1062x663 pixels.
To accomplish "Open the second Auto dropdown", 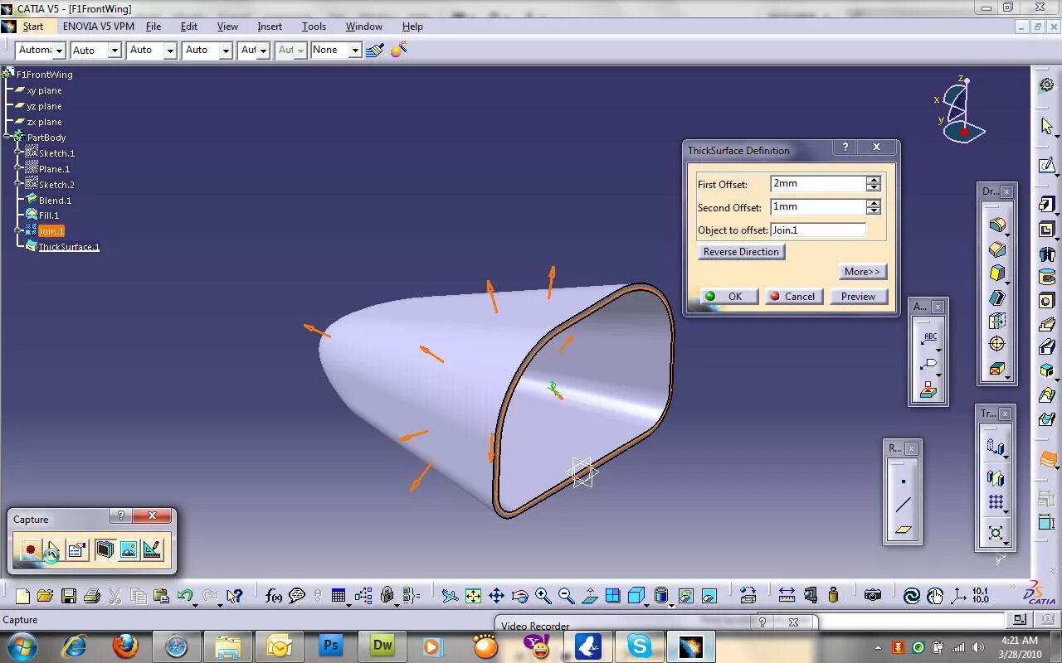I will pos(169,51).
